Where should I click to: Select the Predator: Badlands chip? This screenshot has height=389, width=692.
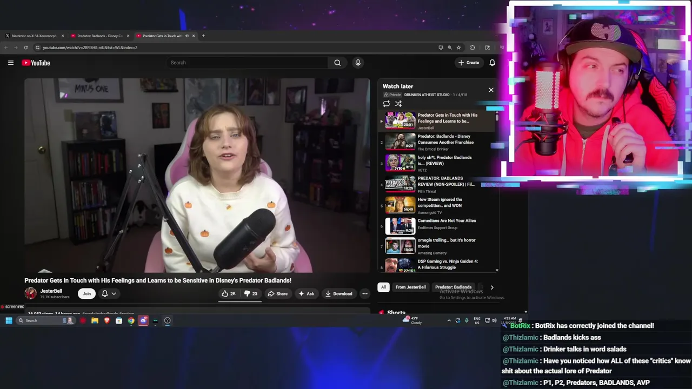click(453, 287)
